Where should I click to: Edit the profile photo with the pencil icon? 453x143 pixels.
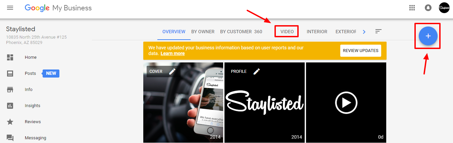256,71
